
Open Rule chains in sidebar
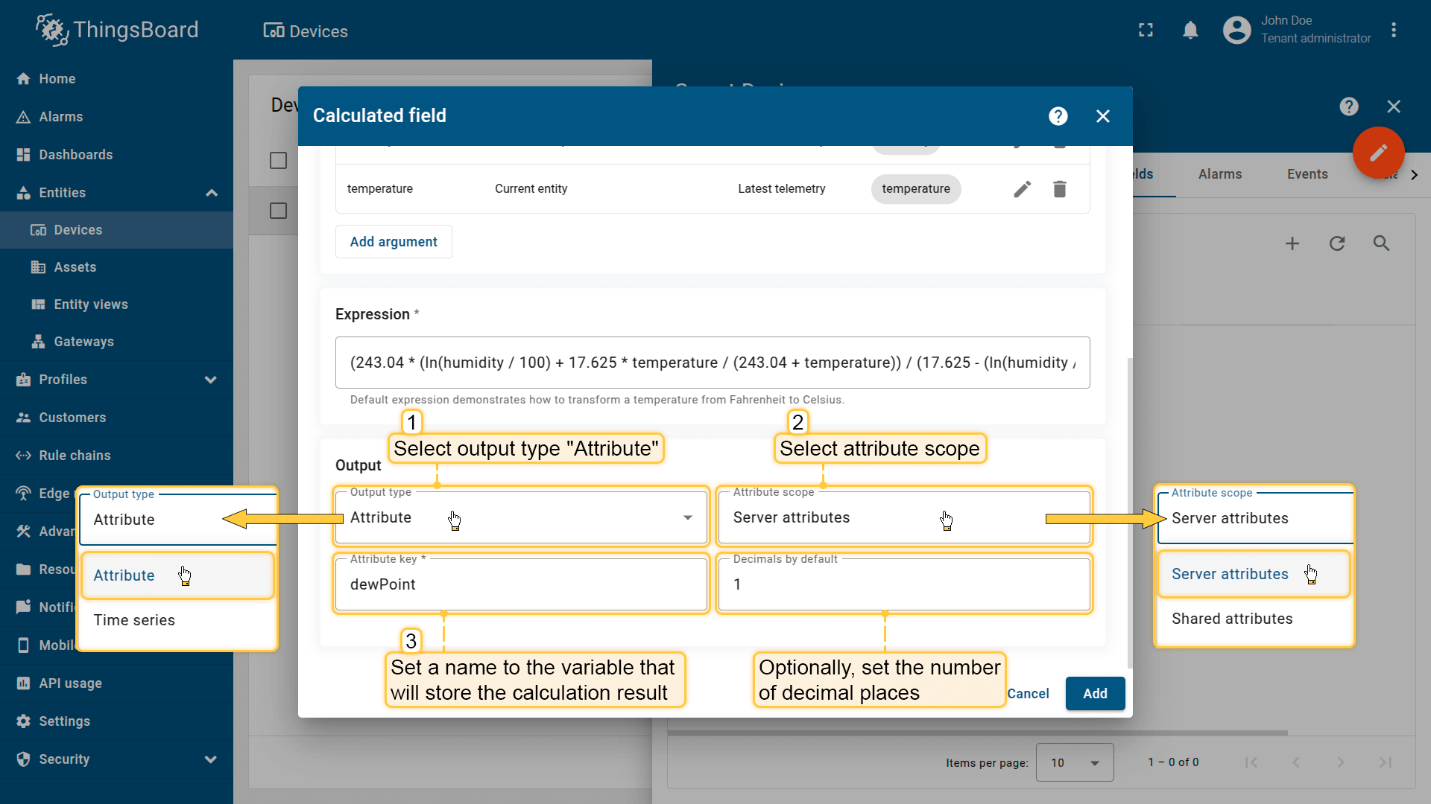(75, 456)
